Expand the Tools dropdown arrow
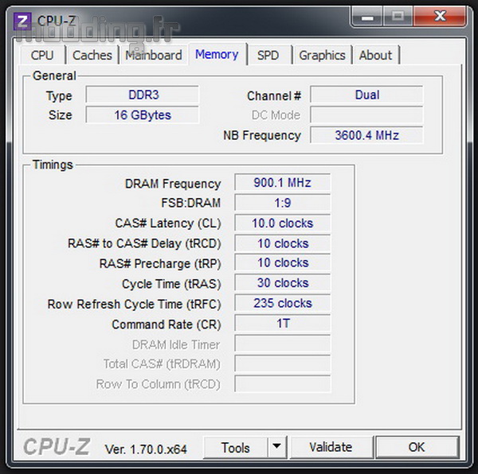Image resolution: width=478 pixels, height=474 pixels. tap(277, 447)
